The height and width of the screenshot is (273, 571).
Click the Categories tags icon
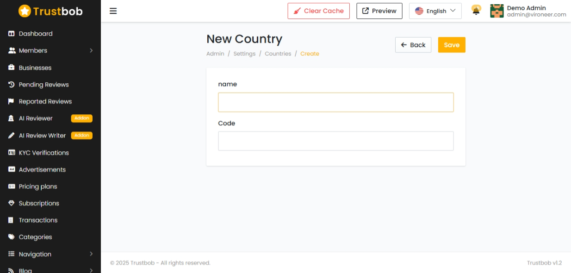coord(12,237)
